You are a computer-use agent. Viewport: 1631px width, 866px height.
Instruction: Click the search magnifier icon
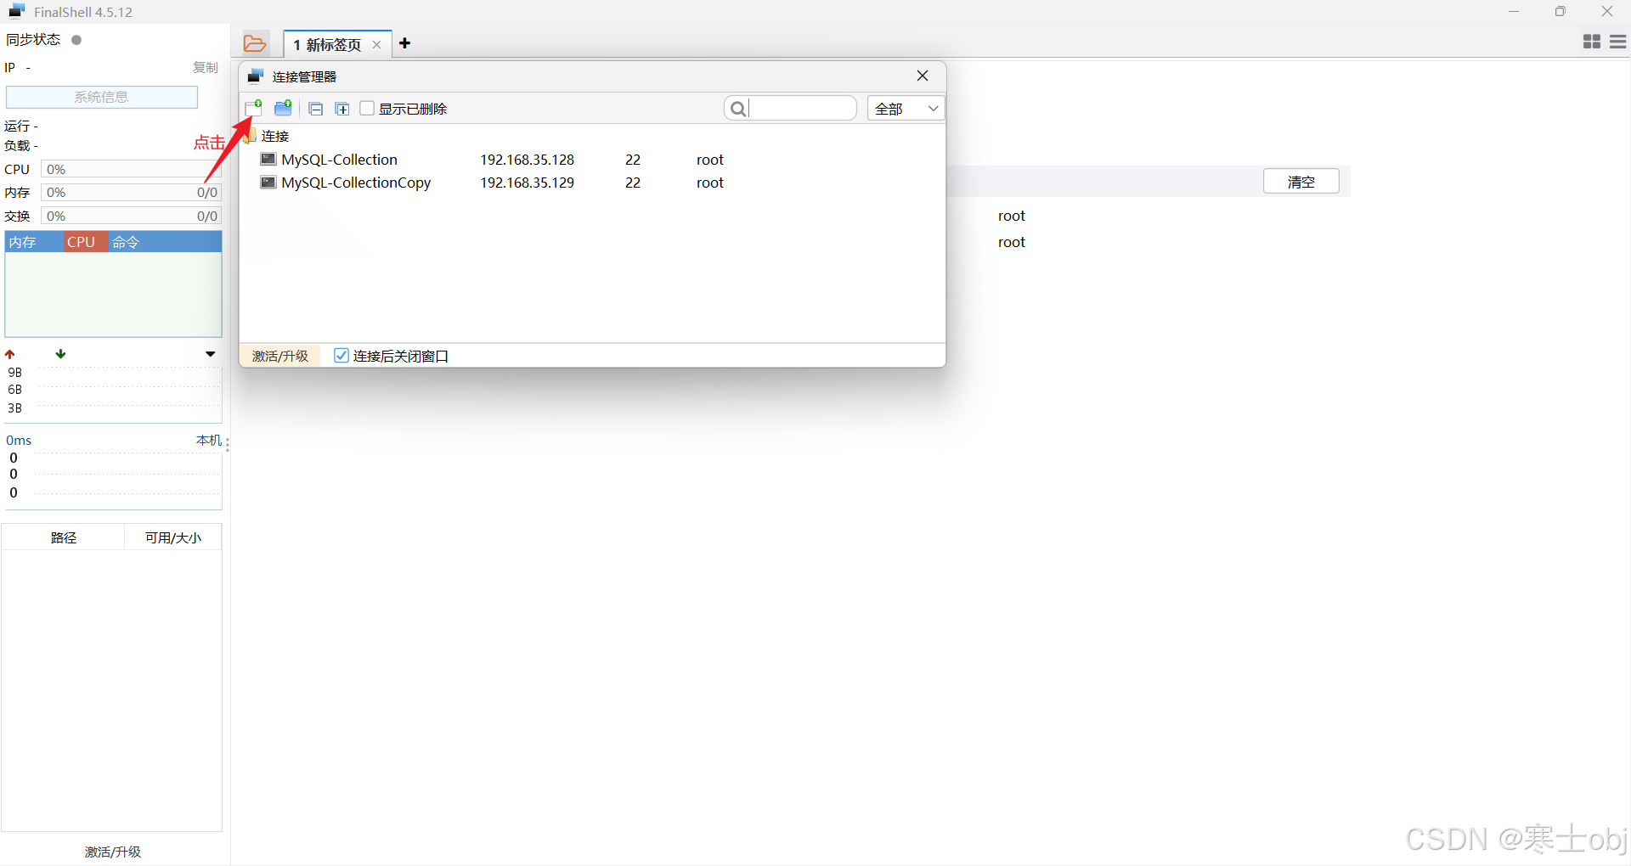pyautogui.click(x=738, y=108)
